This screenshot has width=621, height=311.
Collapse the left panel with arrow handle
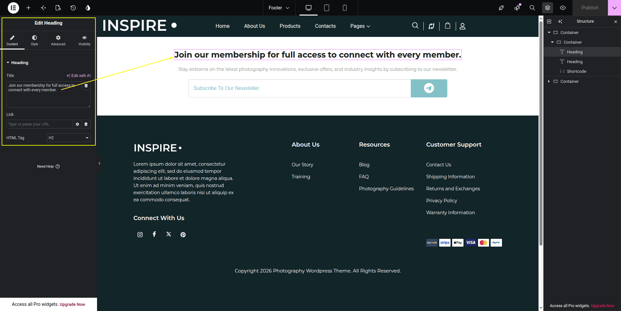(99, 163)
